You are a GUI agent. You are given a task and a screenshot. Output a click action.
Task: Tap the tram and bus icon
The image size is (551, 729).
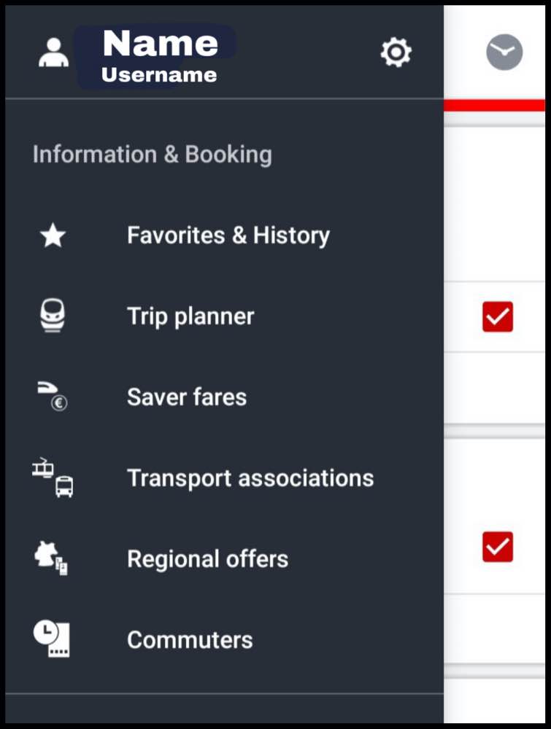(53, 477)
